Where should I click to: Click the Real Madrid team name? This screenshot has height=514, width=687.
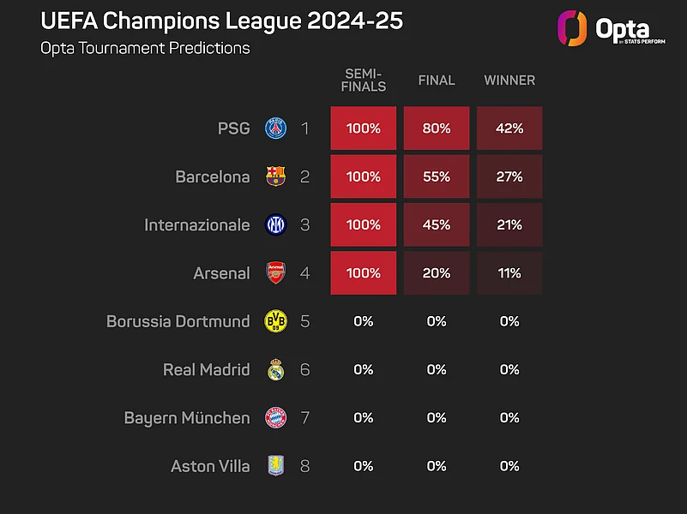coord(207,370)
